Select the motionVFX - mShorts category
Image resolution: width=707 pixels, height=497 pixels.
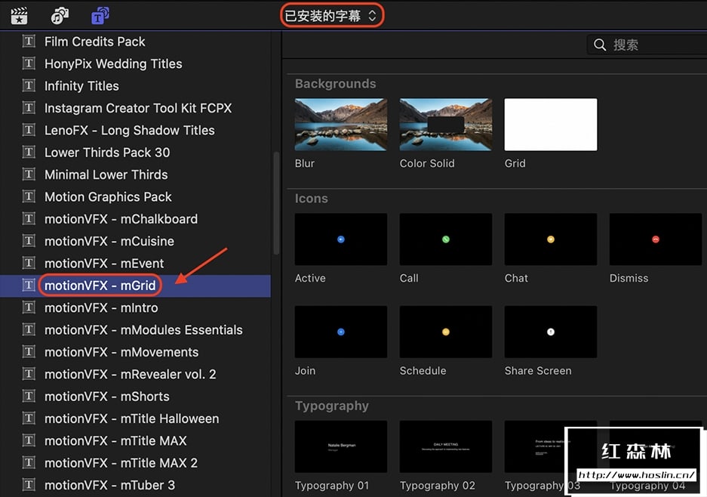point(135,397)
